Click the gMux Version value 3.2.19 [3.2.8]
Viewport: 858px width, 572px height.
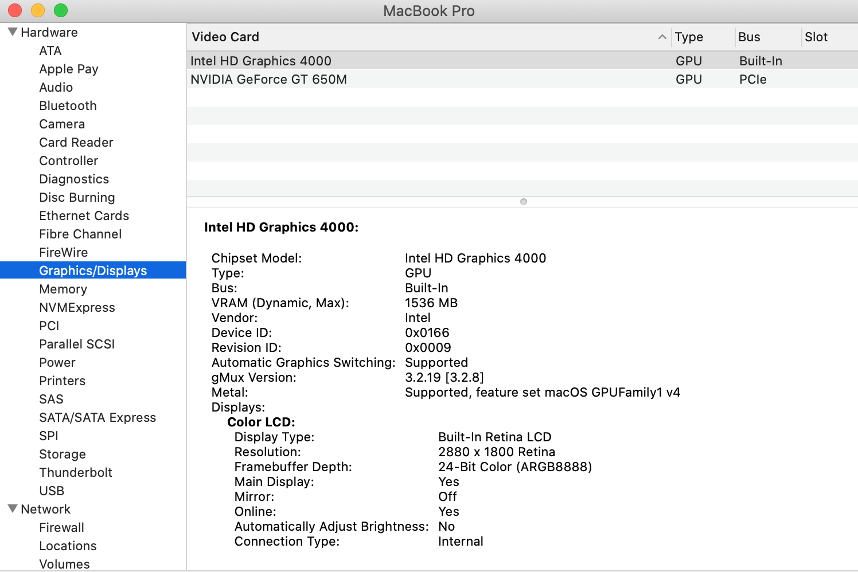[x=444, y=377]
